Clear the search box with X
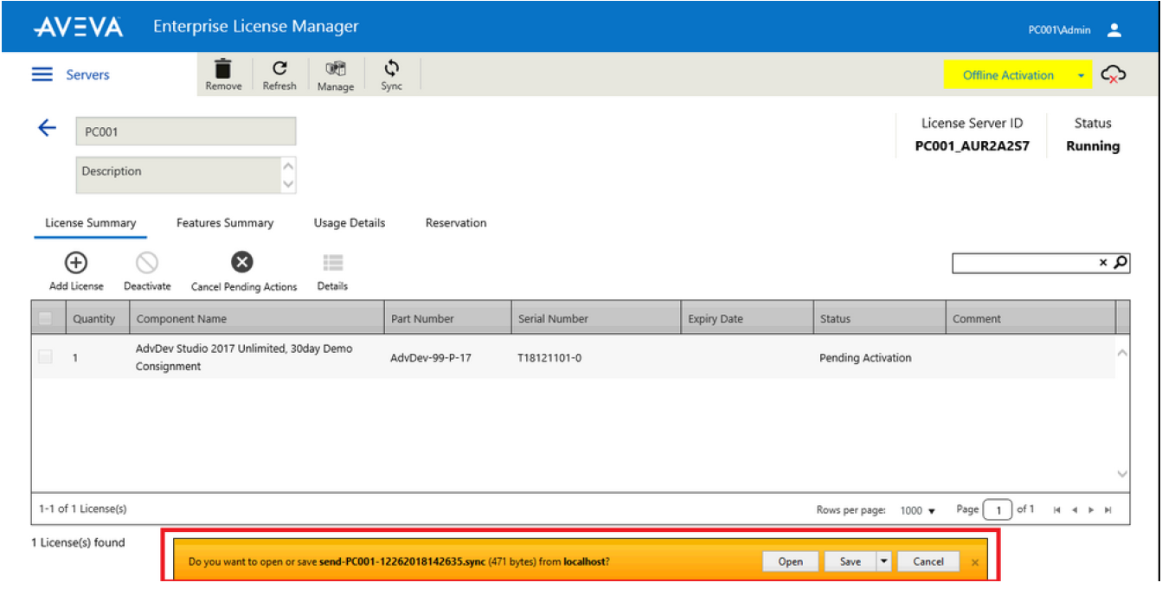1162x589 pixels. [1103, 262]
